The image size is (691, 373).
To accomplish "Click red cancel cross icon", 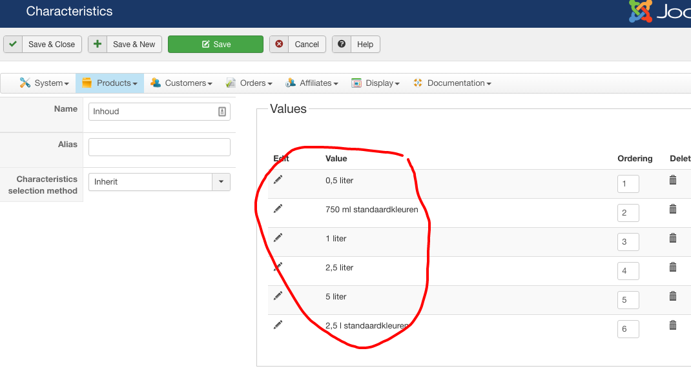I will [279, 44].
